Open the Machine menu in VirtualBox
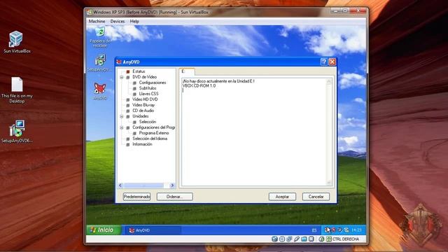The height and width of the screenshot is (252, 448). tap(97, 22)
